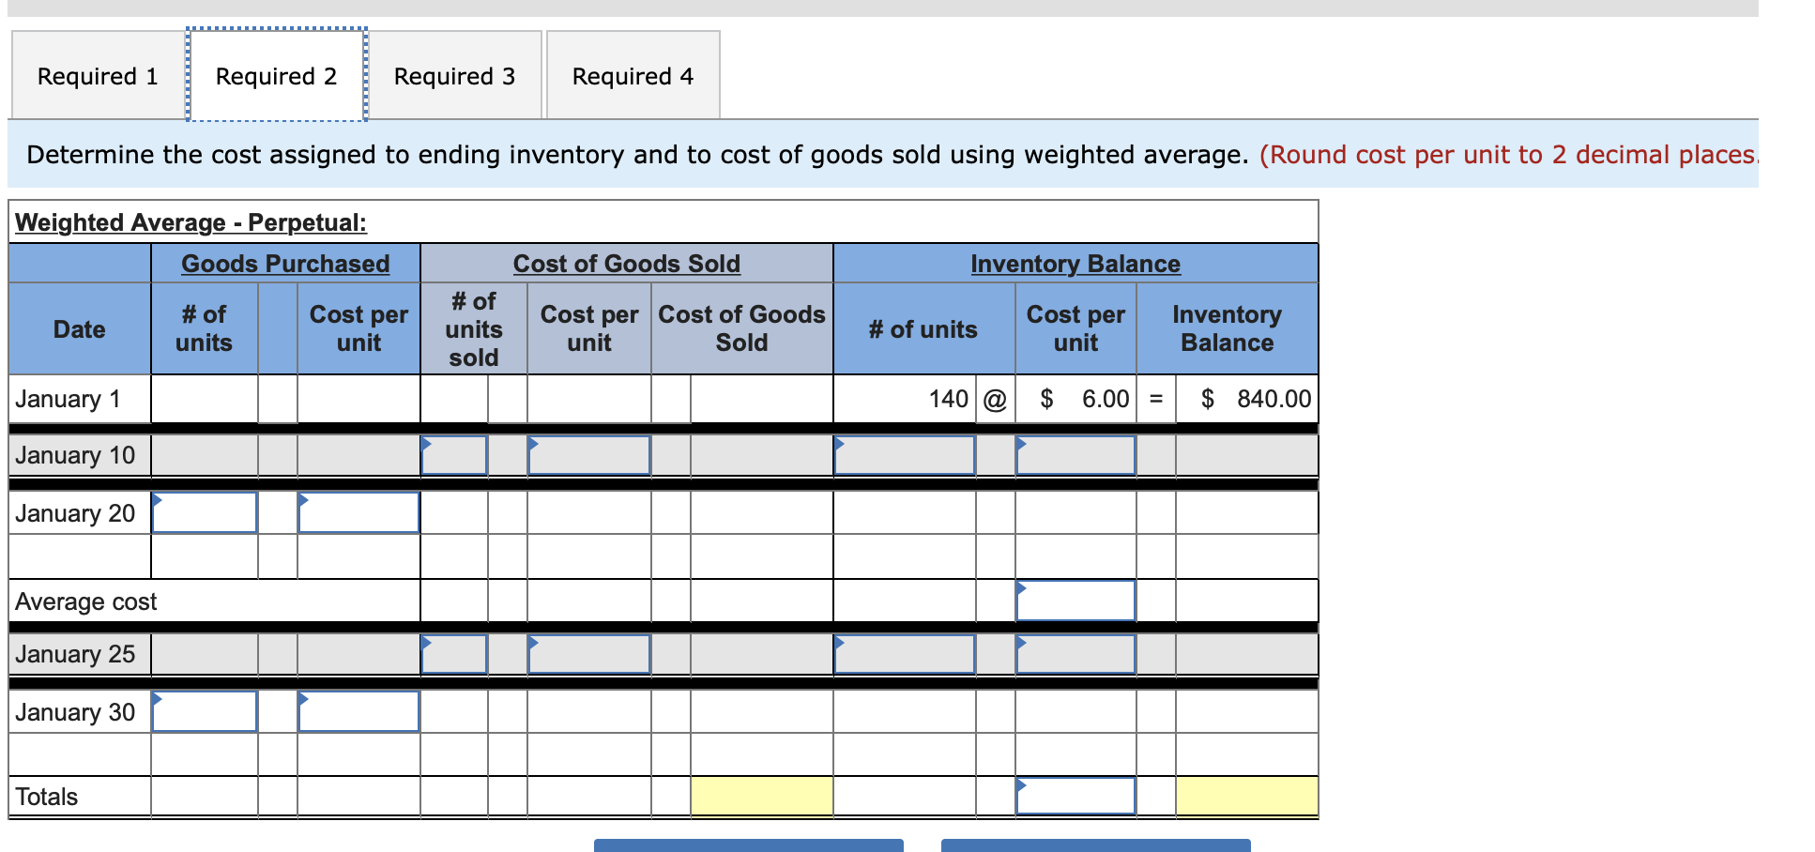
Task: Click January 30 purchase cost per unit field
Action: pos(358,711)
